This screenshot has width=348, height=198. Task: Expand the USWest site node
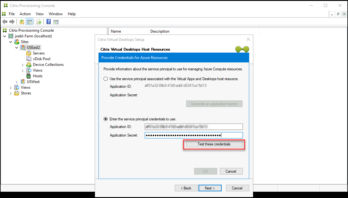[16, 81]
